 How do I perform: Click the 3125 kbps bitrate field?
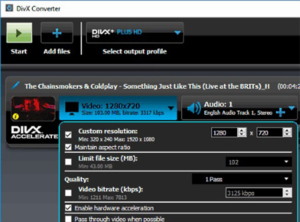[254, 193]
